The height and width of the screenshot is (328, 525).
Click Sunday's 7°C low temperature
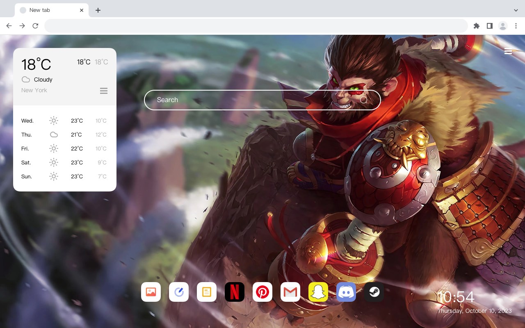point(102,176)
